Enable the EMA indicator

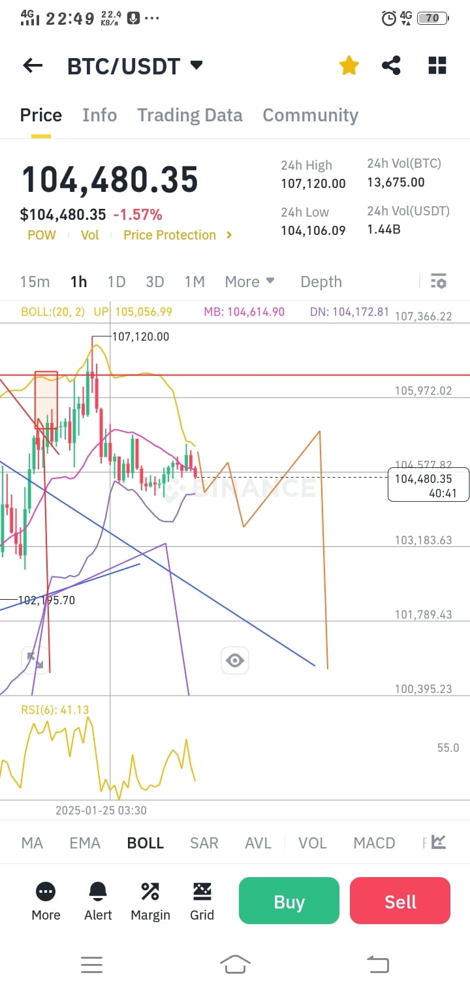85,843
